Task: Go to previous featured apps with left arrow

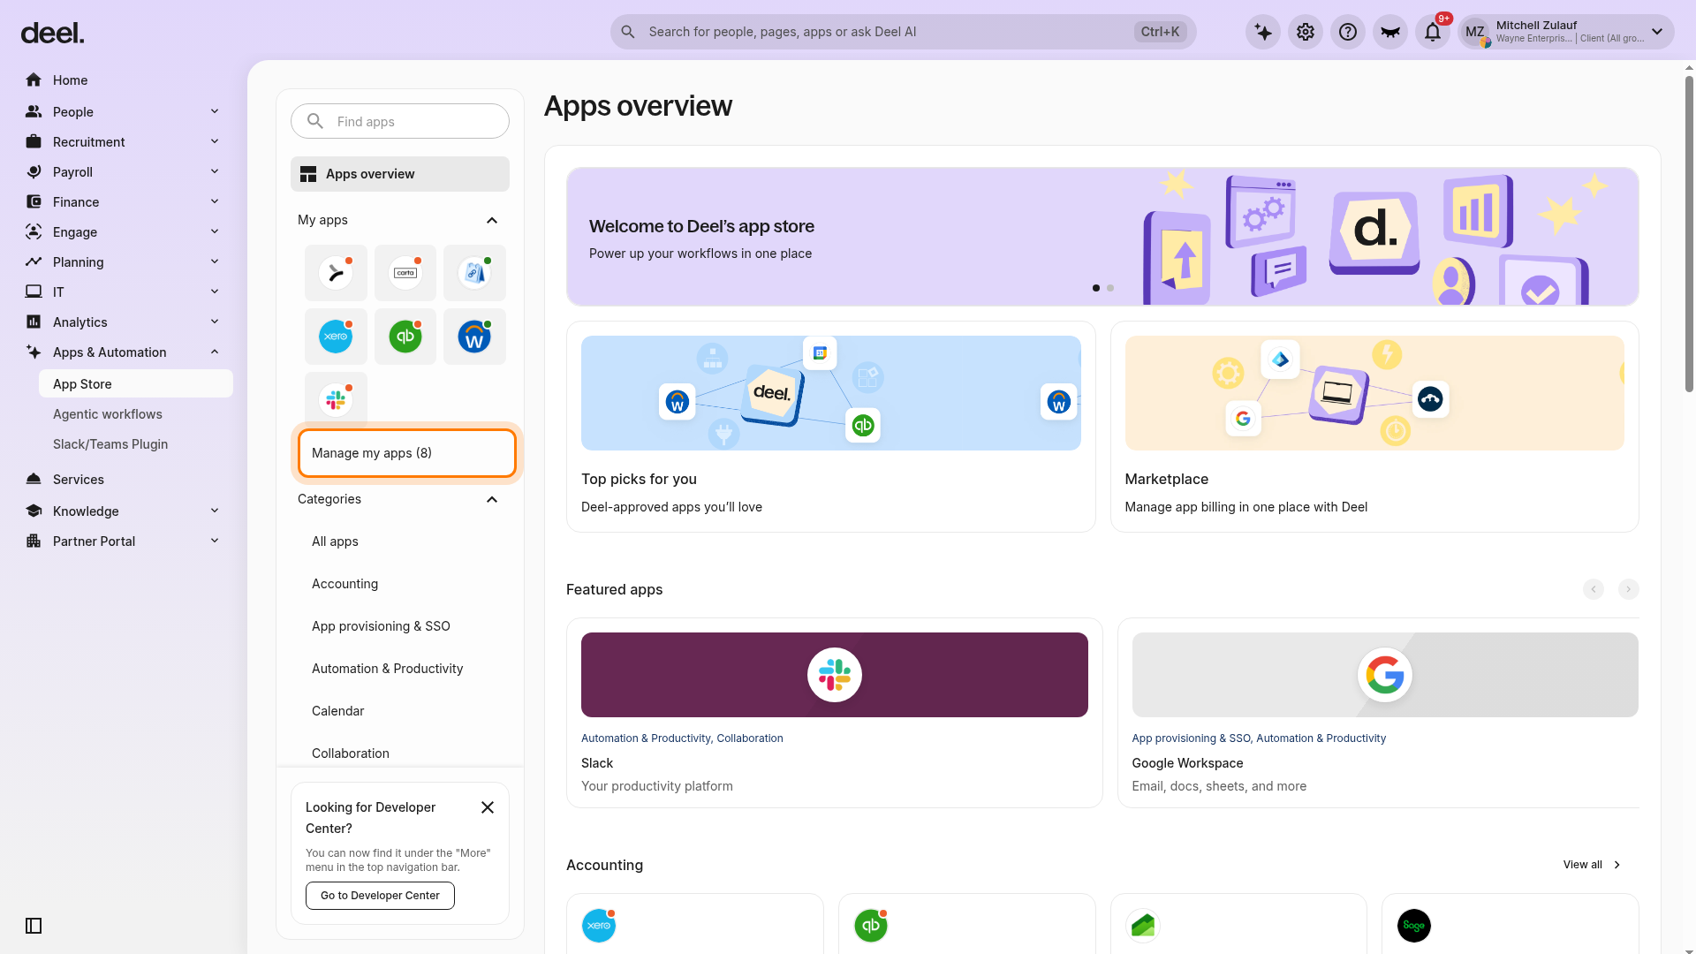Action: 1594,589
